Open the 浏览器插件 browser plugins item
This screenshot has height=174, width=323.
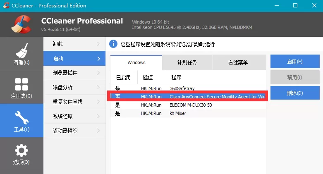[x=74, y=73]
